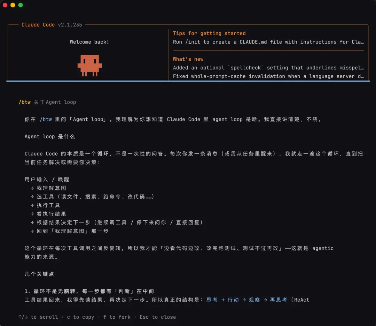Click the Tips for getting started heading

209,33
